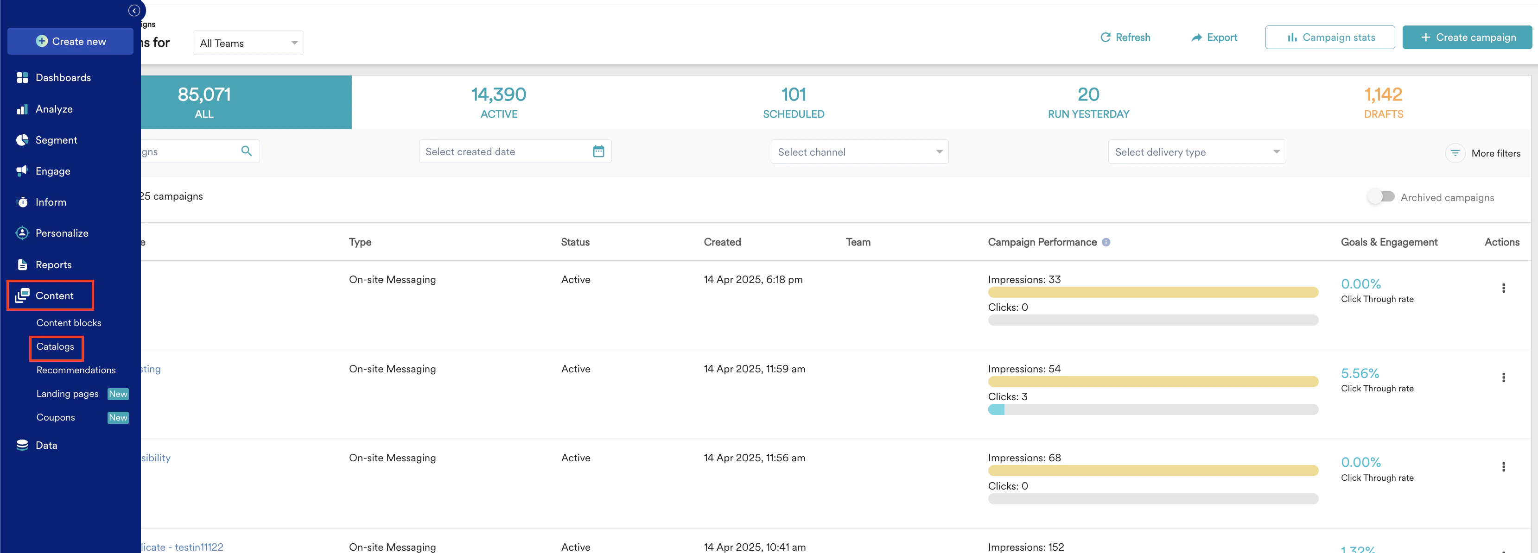Viewport: 1538px width, 553px height.
Task: Click the Campaign Performance info icon
Action: [x=1106, y=242]
